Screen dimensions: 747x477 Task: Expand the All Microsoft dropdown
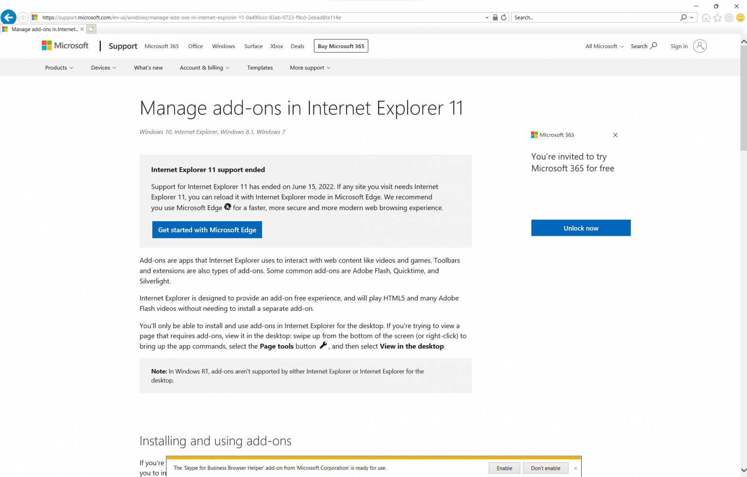604,46
